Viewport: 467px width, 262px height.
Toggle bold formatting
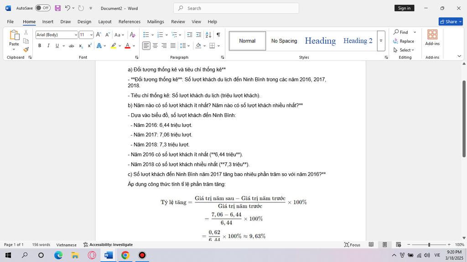click(40, 45)
